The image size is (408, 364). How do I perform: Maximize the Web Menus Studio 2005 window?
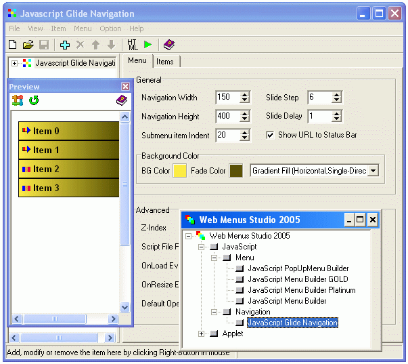coord(360,220)
